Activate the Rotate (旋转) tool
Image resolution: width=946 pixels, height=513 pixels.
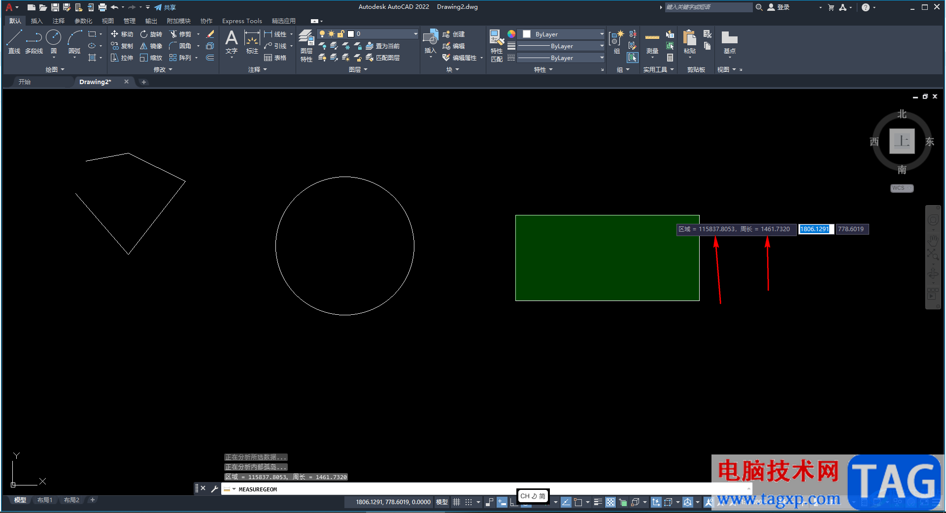(x=151, y=34)
